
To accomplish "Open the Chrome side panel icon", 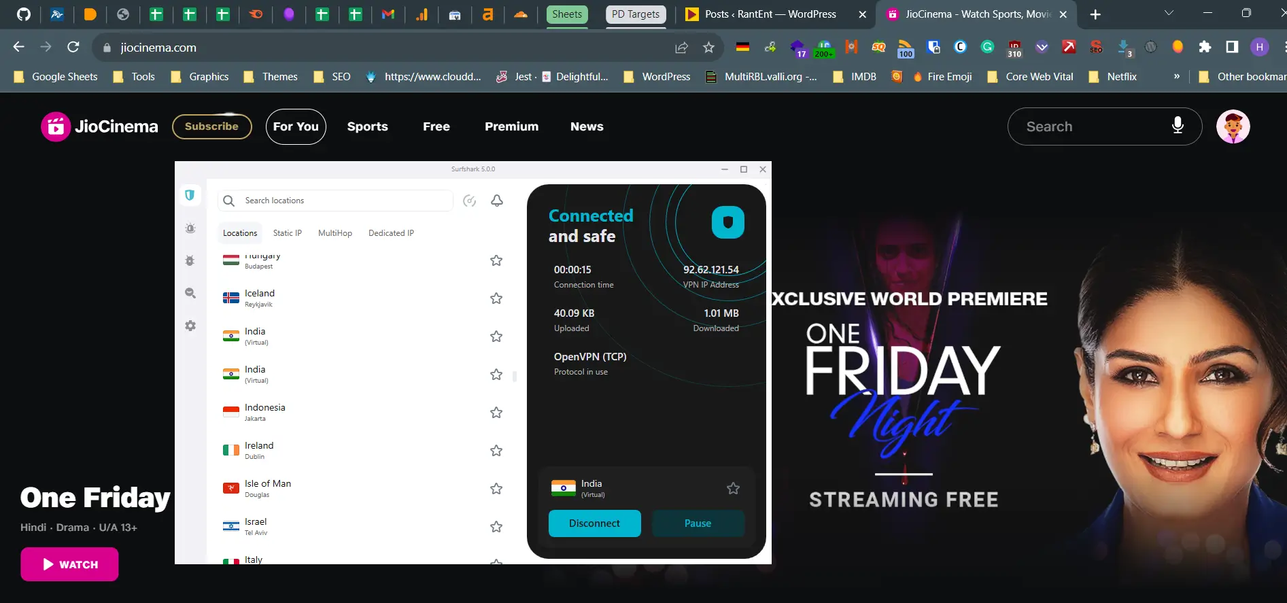I will (x=1232, y=47).
